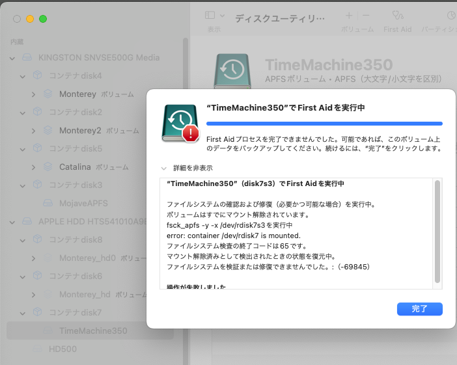The width and height of the screenshot is (457, 365).
Task: Collapse the コンテナ disk7 chevron
Action: pos(23,314)
